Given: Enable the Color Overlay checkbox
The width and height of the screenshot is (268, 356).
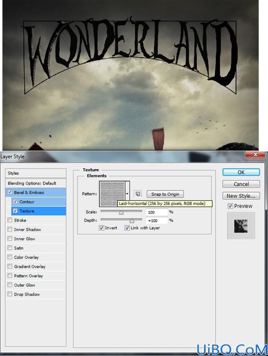Looking at the screenshot, I should click(10, 257).
